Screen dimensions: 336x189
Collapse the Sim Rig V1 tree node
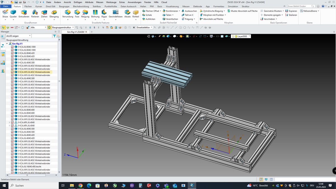coord(7,44)
